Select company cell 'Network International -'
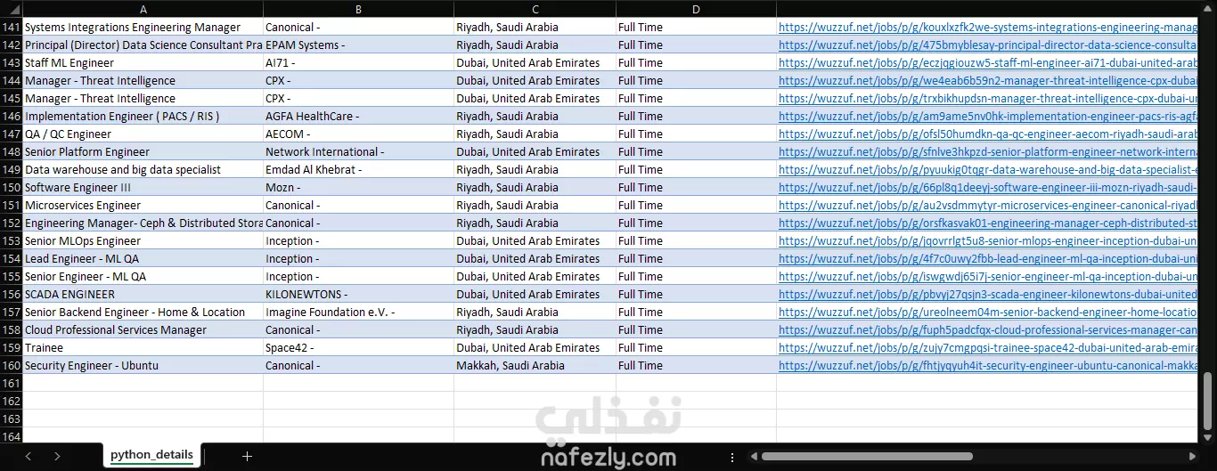 click(x=359, y=151)
